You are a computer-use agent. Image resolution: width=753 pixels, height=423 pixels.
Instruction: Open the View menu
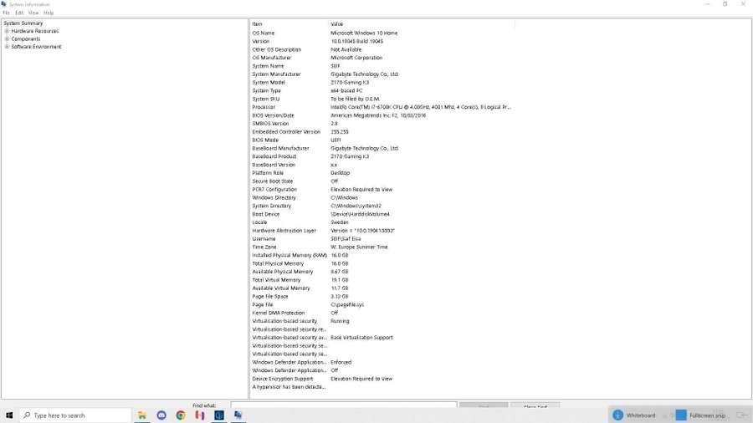(33, 13)
